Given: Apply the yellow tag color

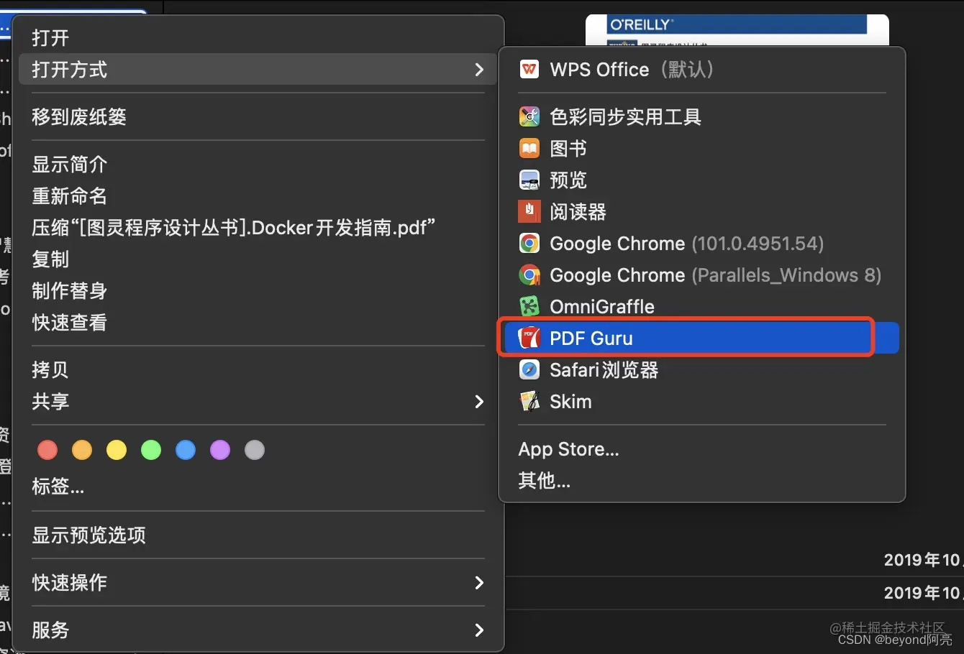Looking at the screenshot, I should [x=117, y=450].
